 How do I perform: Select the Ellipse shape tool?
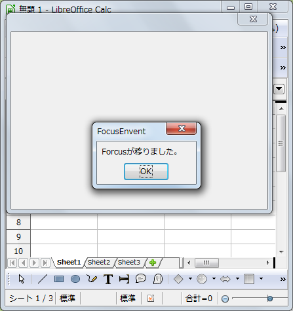(x=75, y=279)
